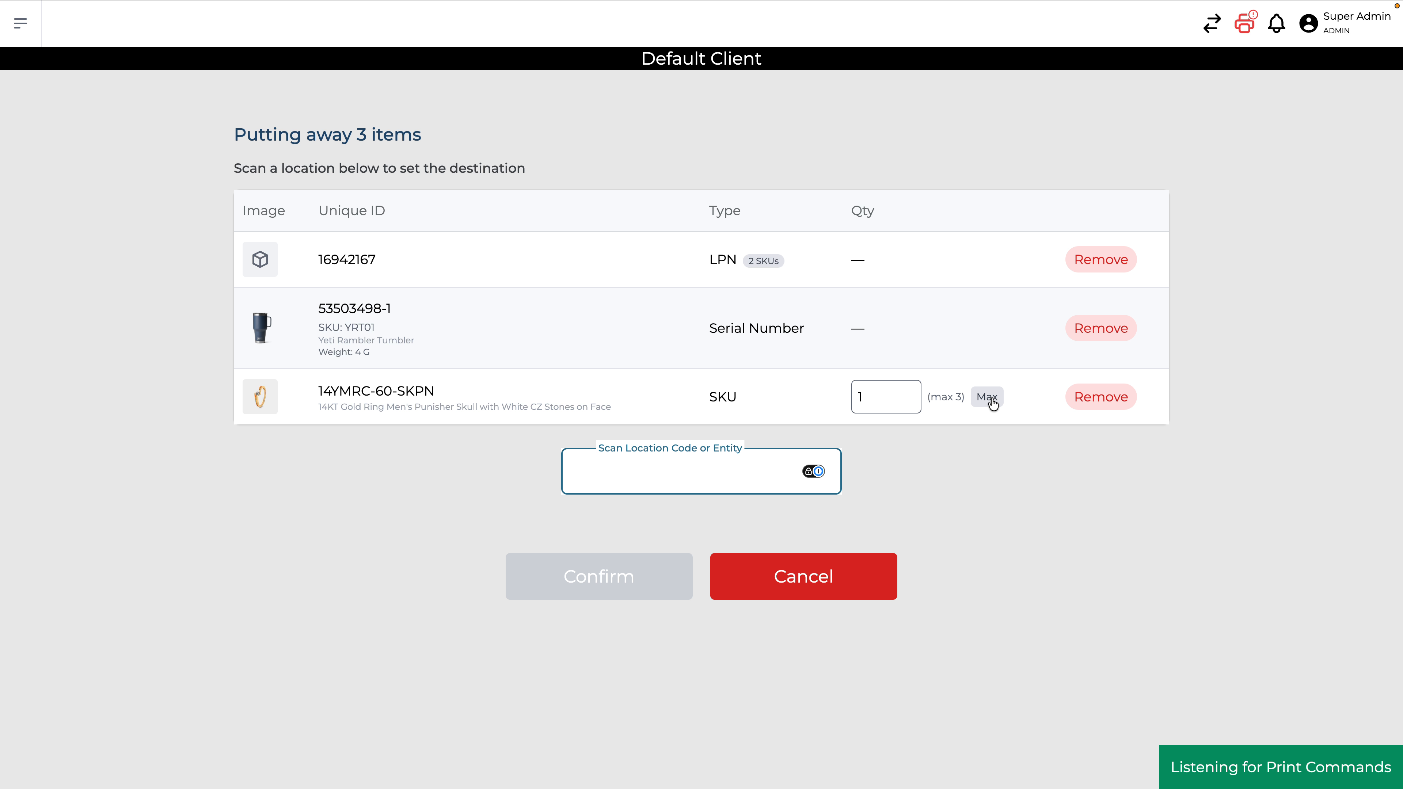Open the hamburger navigation menu
This screenshot has height=789, width=1403.
tap(20, 23)
